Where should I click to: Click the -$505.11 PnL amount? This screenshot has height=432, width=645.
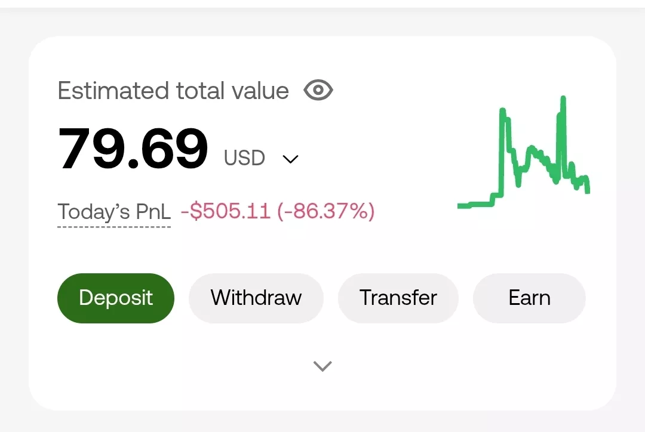(225, 211)
